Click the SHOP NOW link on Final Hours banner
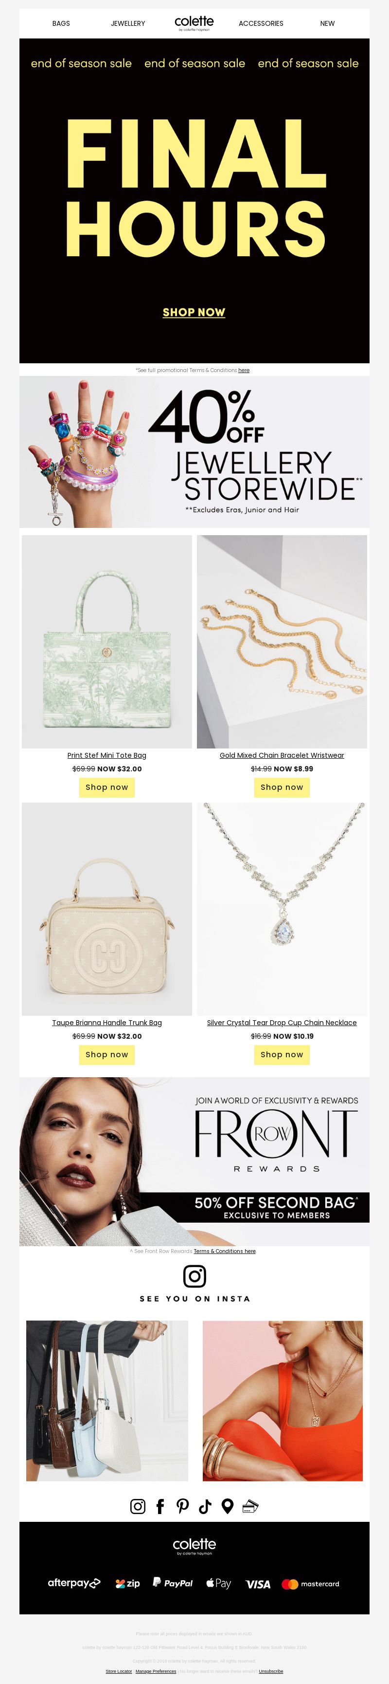This screenshot has width=389, height=1684. click(x=194, y=313)
